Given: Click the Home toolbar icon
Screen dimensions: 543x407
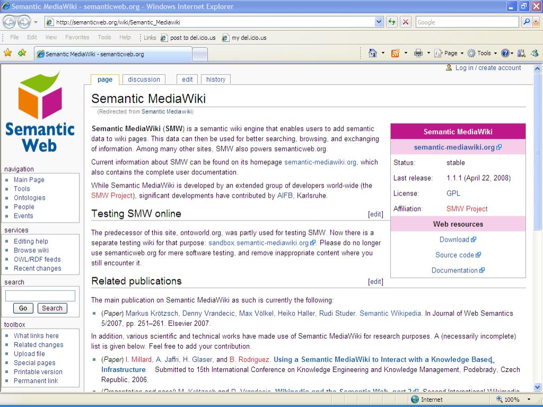Looking at the screenshot, I should coord(373,53).
